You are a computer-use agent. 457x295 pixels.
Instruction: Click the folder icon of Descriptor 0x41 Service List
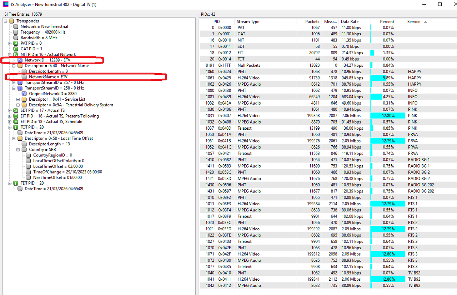tap(24, 99)
